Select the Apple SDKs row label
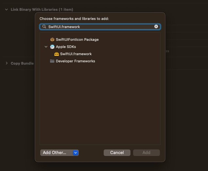Image resolution: width=208 pixels, height=171 pixels. 66,47
